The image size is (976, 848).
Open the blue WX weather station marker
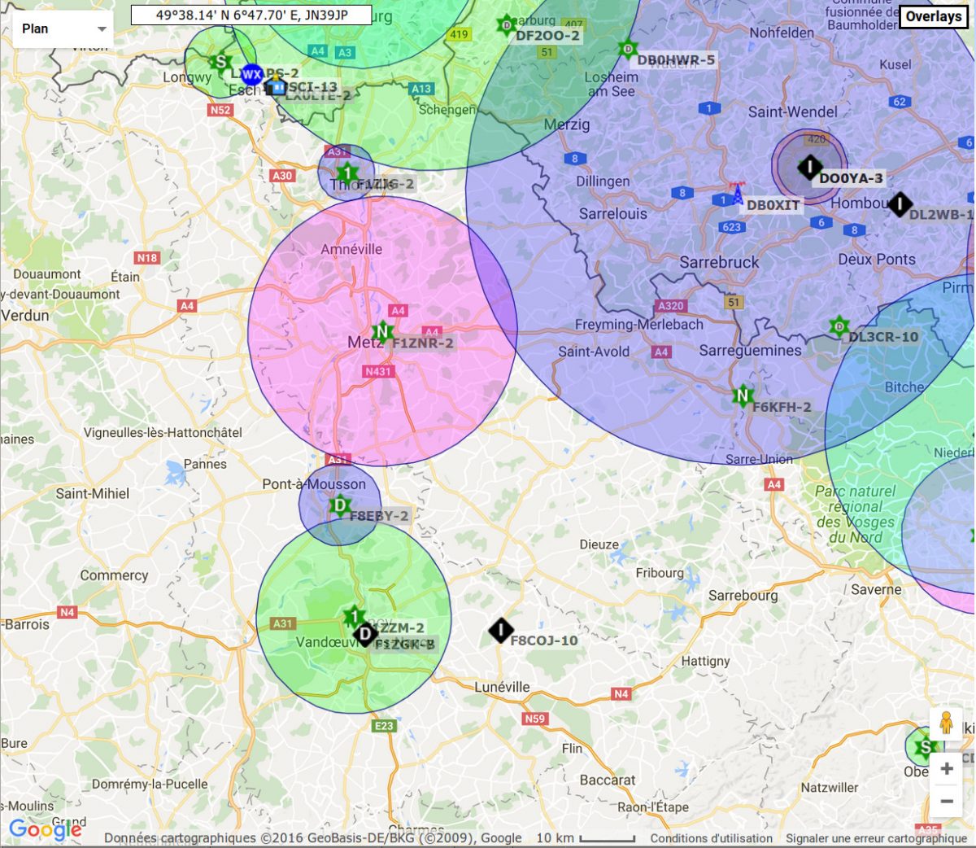pyautogui.click(x=252, y=75)
